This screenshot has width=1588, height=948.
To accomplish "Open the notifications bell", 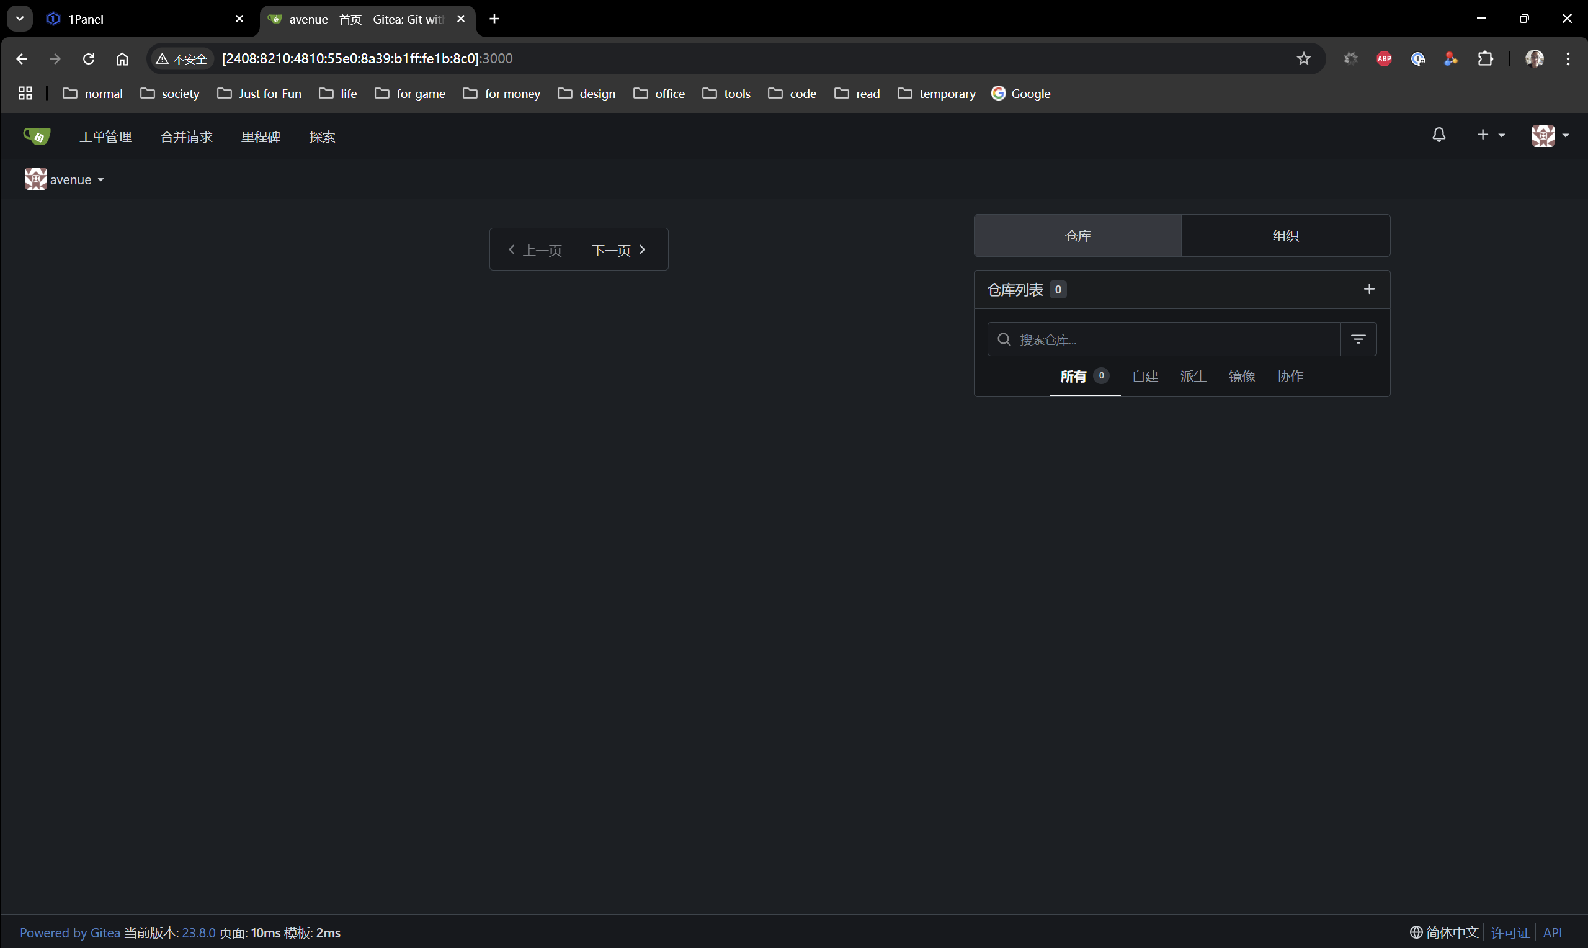I will point(1439,135).
